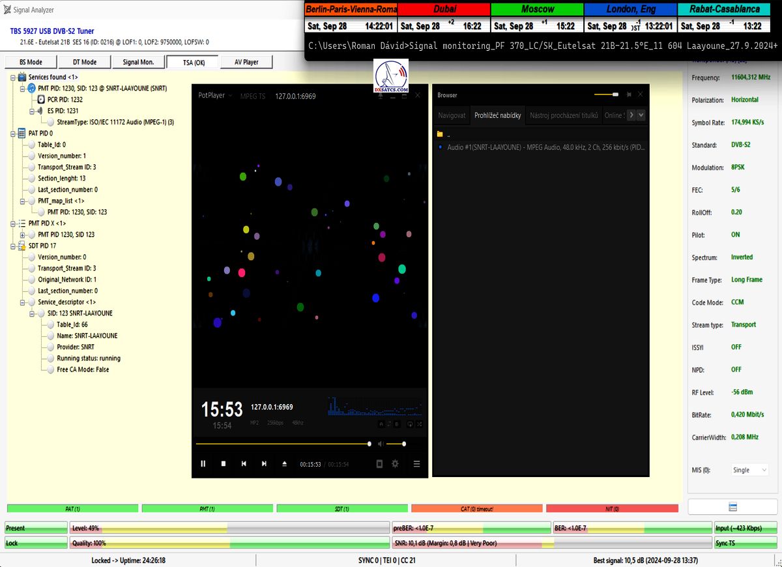Toggle the PotPlayer playlist menu icon
The width and height of the screenshot is (782, 567).
click(x=416, y=463)
